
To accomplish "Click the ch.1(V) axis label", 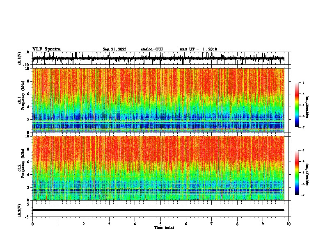I will (20, 58).
